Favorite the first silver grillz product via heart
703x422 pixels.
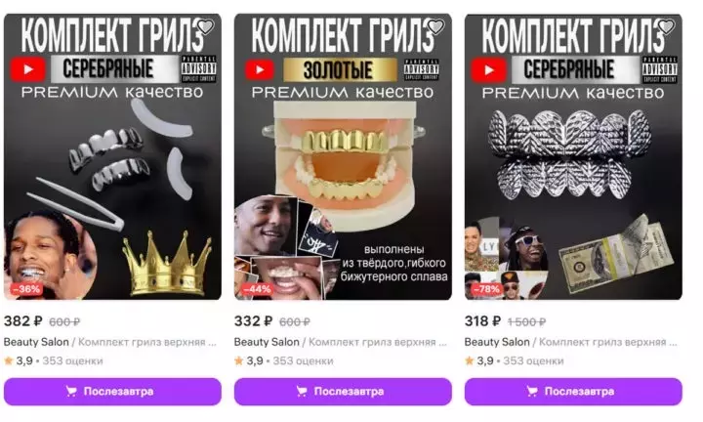[x=206, y=27]
